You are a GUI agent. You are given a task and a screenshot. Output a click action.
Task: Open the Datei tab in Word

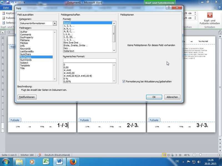(x=6, y=8)
